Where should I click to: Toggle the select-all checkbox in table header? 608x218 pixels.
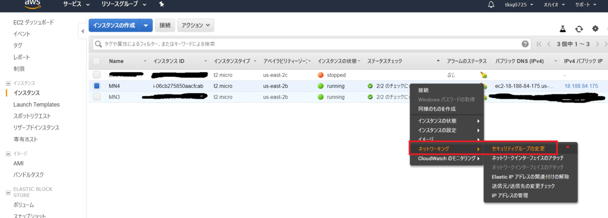(x=96, y=61)
